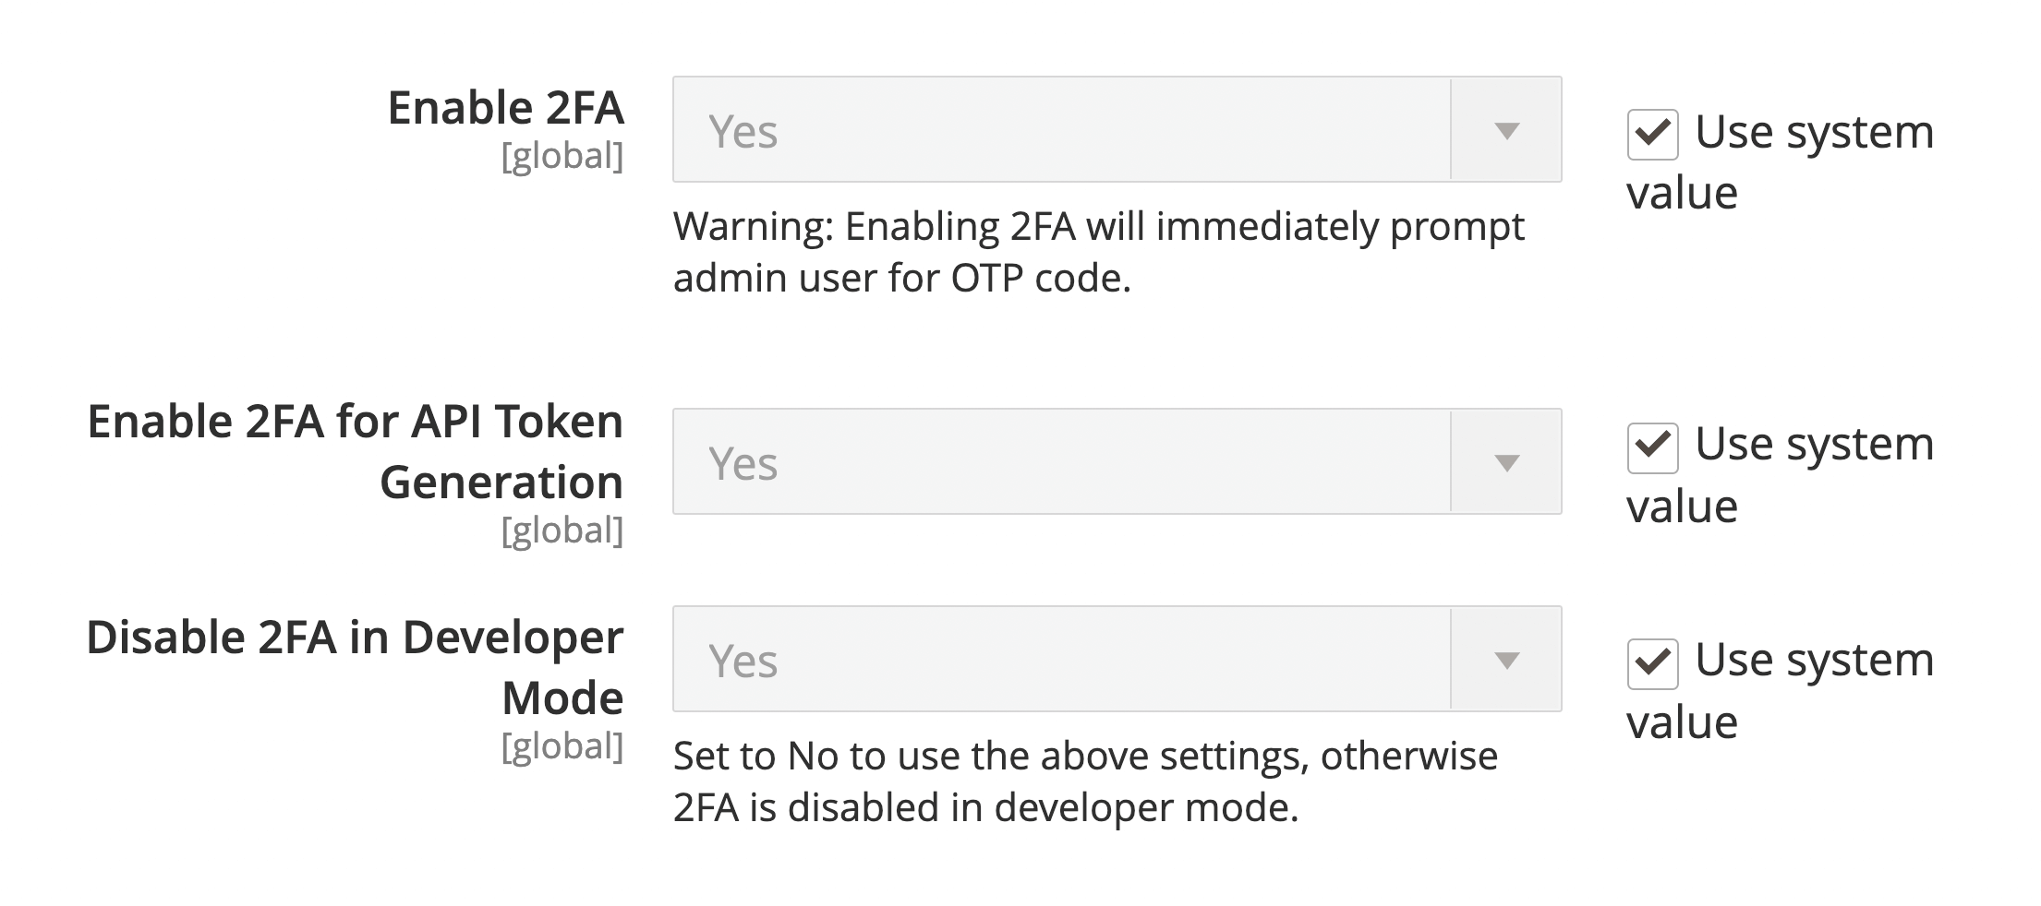Open the Enable 2FA Yes select box
This screenshot has height=906, width=2041.
coord(1117,129)
